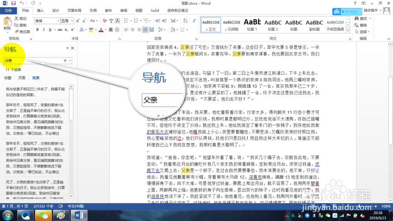This screenshot has height=221, width=393.
Task: Open Replace (替换) tool
Action: 361,25
